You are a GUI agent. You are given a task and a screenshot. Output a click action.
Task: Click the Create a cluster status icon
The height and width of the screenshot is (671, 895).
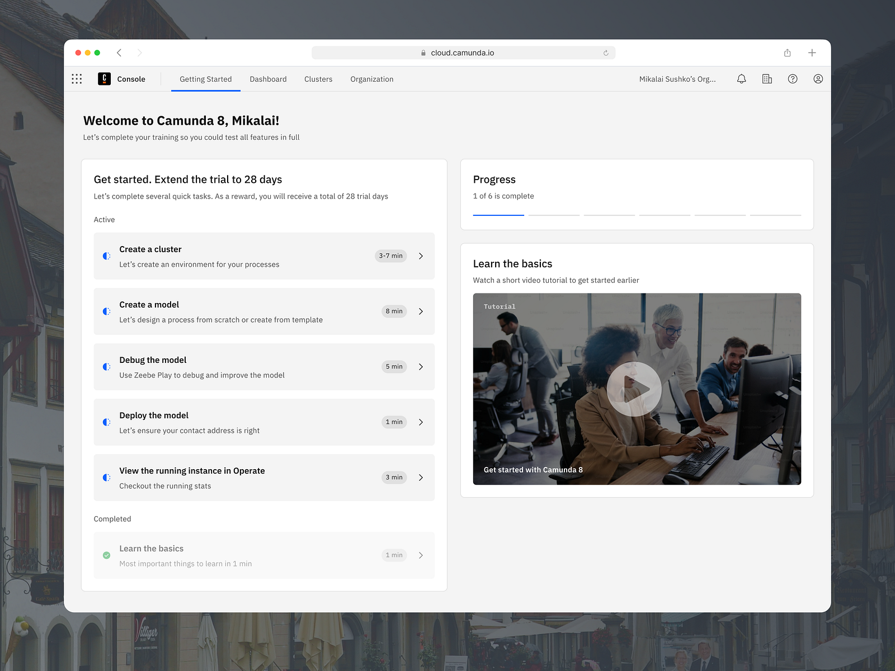106,256
